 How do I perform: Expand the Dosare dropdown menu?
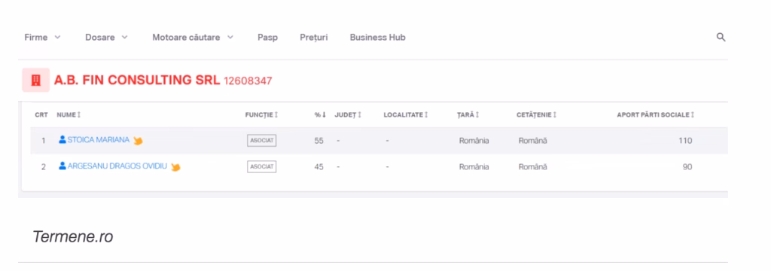pos(106,38)
